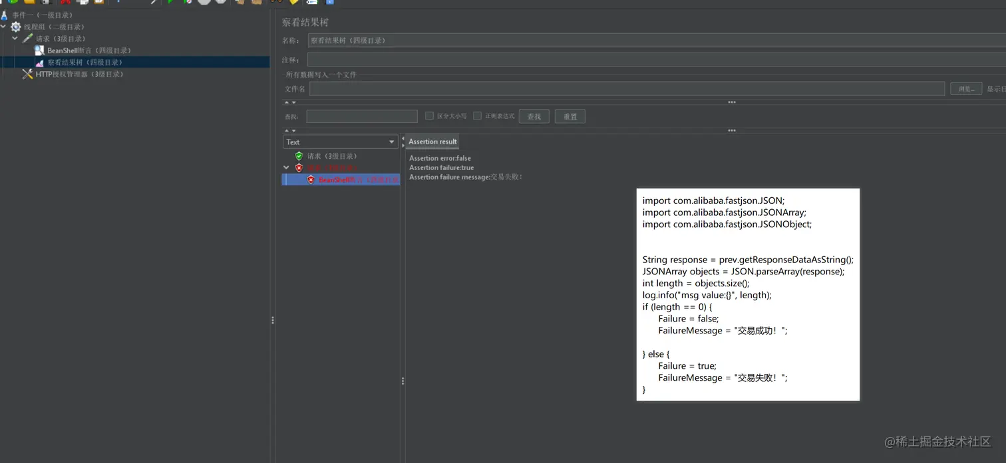This screenshot has width=1006, height=463.
Task: Click the gear icon of 线程组（二级目录）
Action: [x=16, y=27]
